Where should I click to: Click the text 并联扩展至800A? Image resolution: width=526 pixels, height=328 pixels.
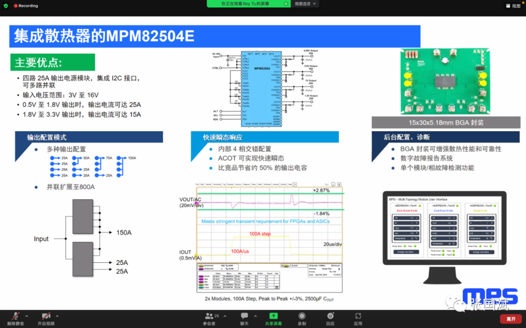[71, 187]
